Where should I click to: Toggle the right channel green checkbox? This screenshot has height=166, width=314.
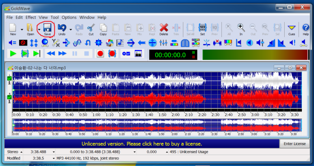click(9, 97)
